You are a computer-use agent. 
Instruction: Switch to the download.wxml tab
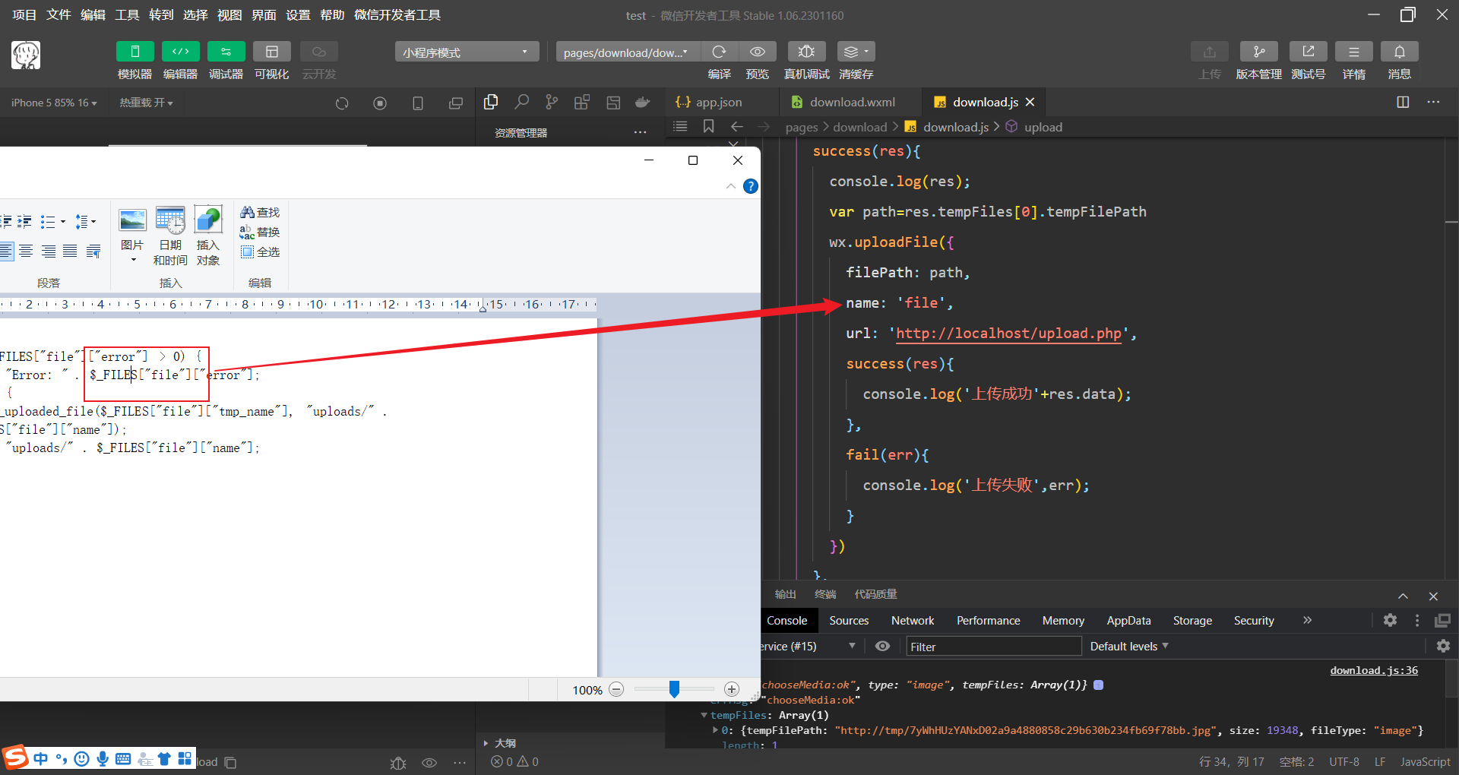852,102
